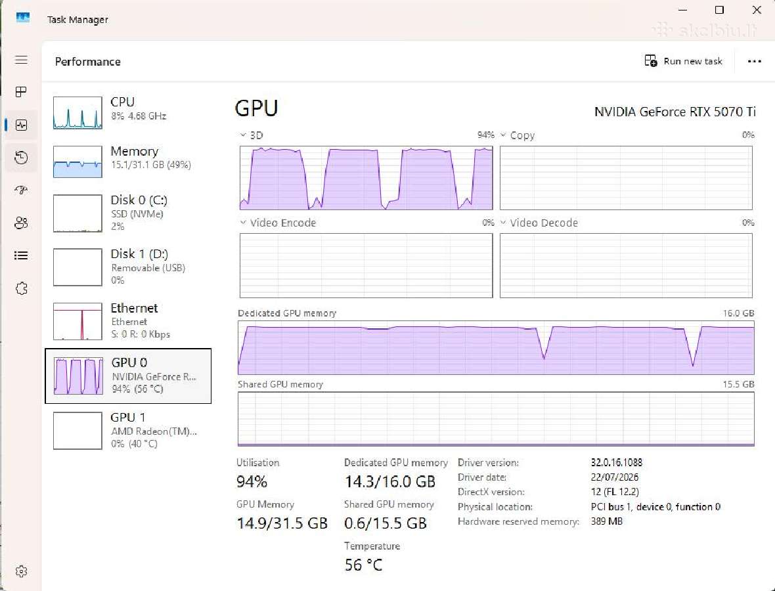Open the Details page icon

point(21,255)
